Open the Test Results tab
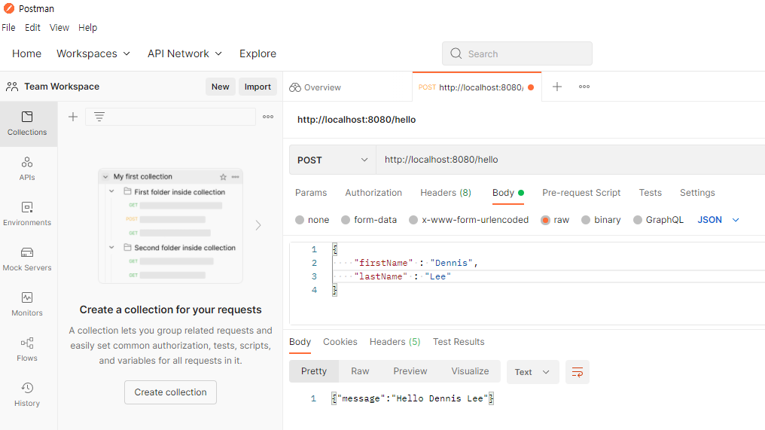Screen dimensions: 765x430 pos(459,342)
